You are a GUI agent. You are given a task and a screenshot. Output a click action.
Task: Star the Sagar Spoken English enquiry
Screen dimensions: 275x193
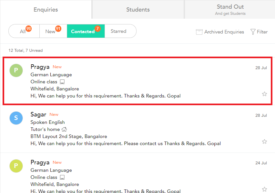(x=264, y=142)
